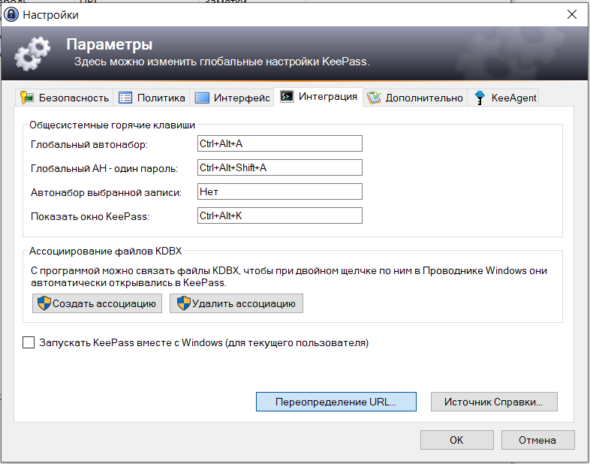Screen dimensions: 590x464
Task: Click shield icon on Создать ассоциацию button
Action: point(44,303)
